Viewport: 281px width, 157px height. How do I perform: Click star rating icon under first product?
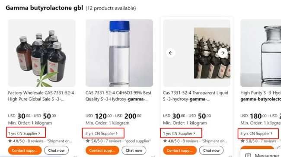(x=10, y=141)
